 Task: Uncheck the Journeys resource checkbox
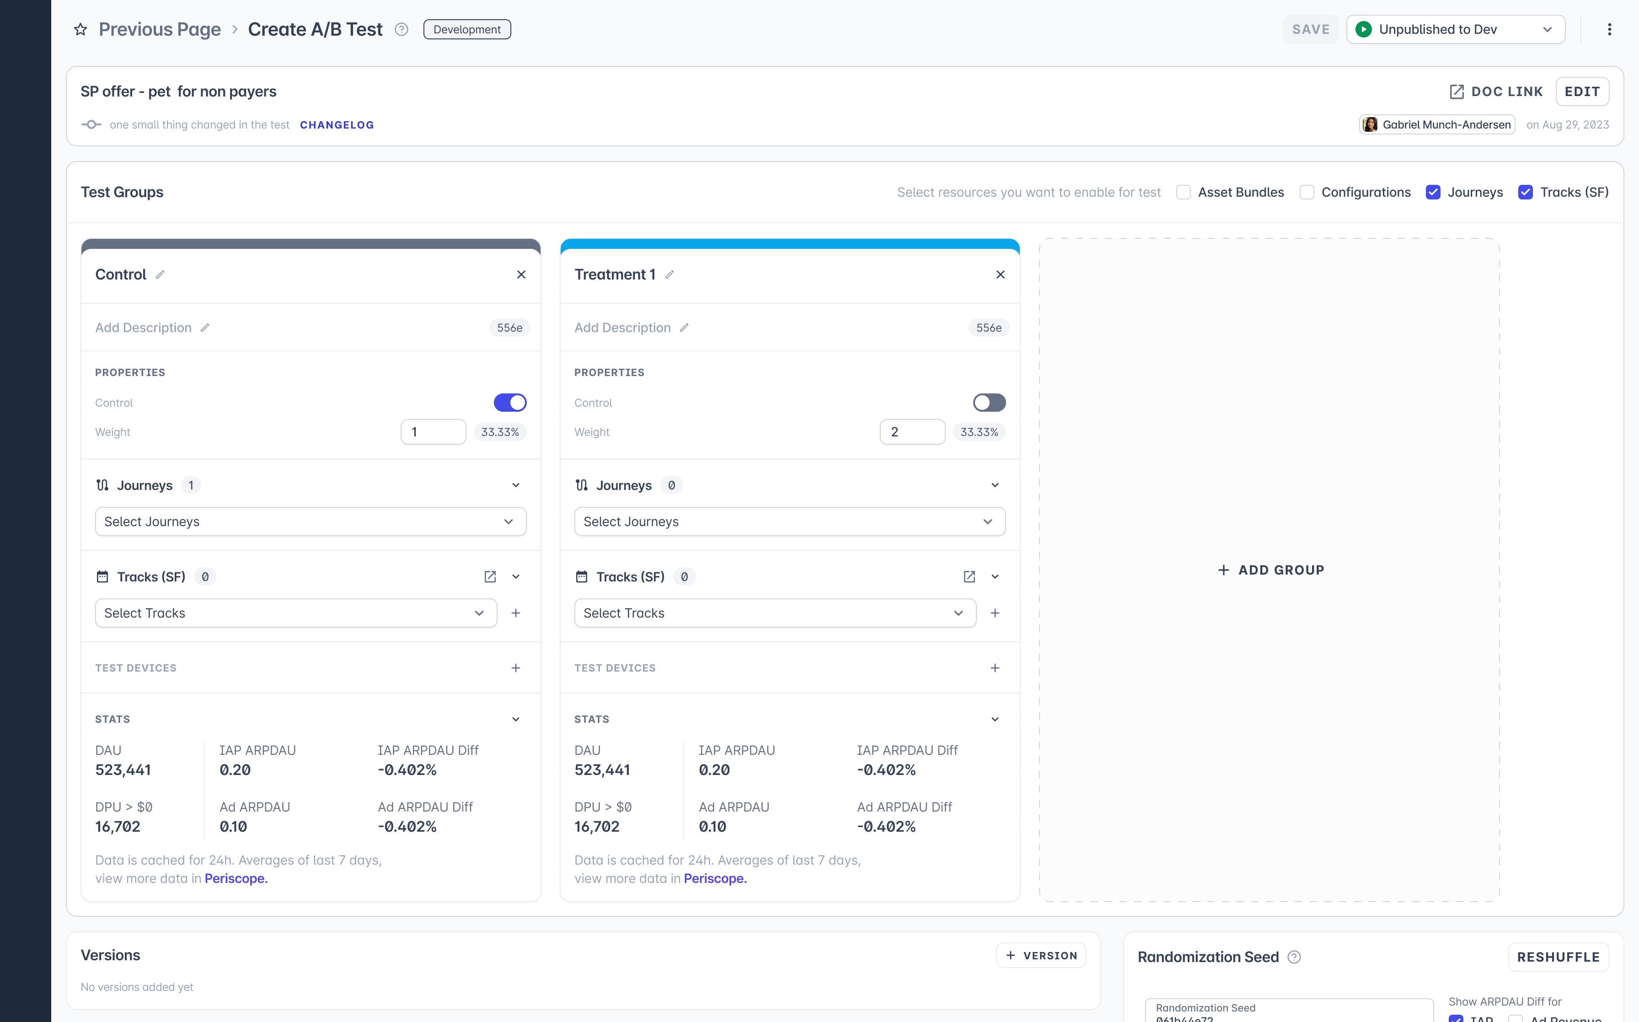[x=1433, y=193]
